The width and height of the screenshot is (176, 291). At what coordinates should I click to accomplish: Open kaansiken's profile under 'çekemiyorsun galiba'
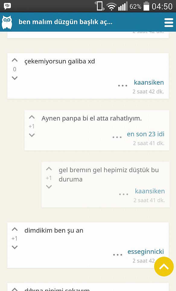click(149, 82)
